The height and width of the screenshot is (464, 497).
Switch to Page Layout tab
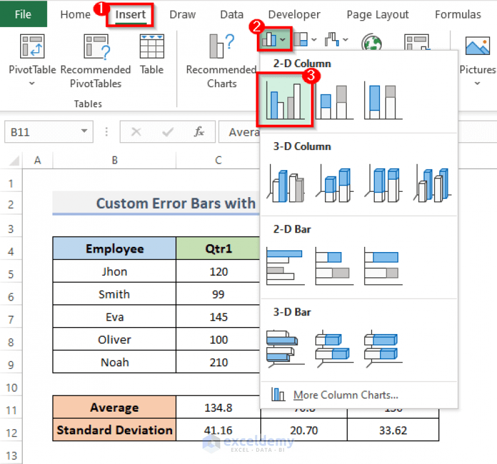[x=377, y=15]
